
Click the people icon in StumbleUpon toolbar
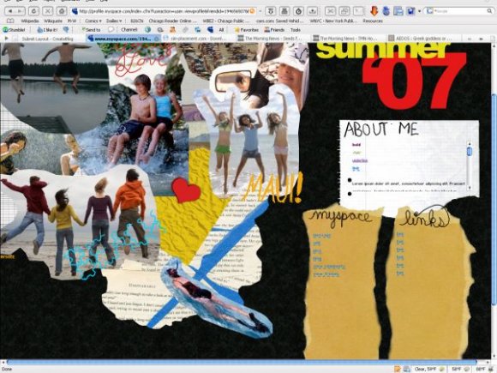(173, 30)
